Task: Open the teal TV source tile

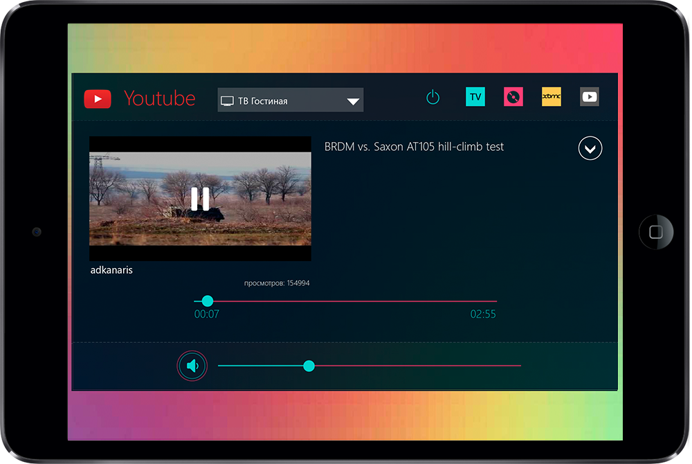Action: 475,97
